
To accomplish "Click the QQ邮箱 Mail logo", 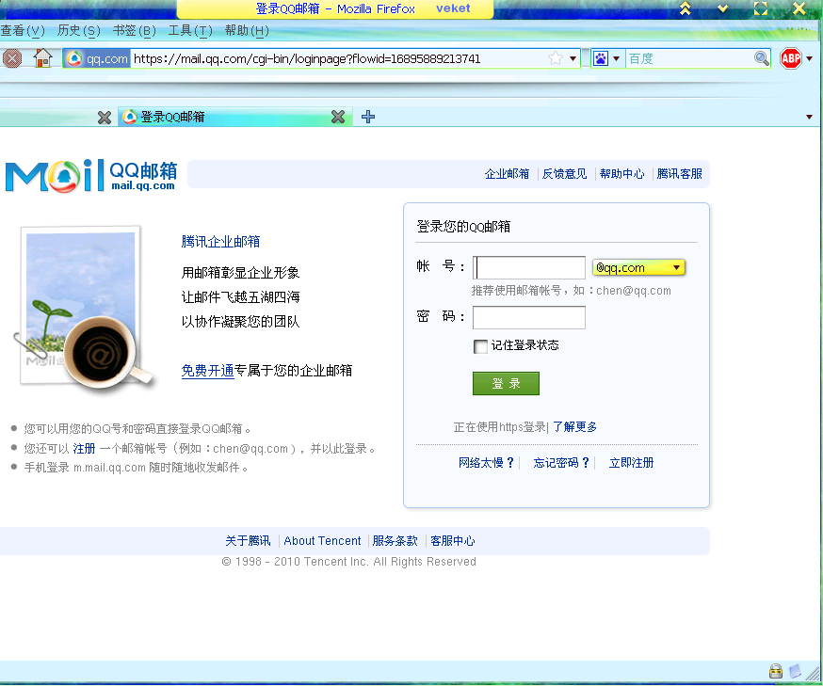I will point(90,176).
